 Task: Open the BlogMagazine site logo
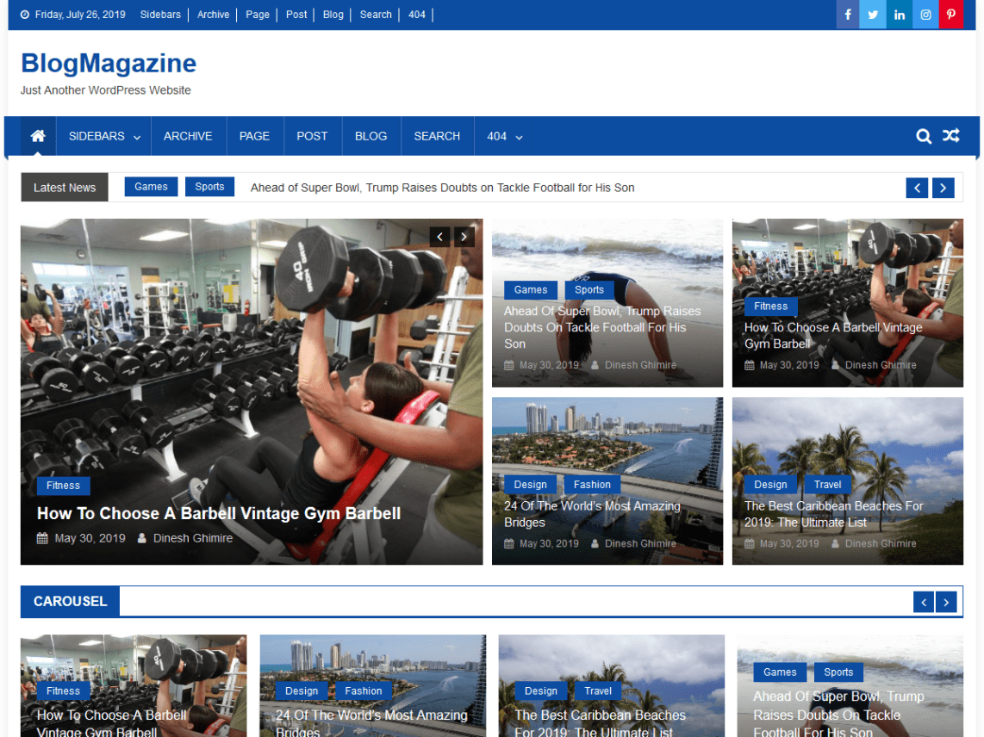108,63
